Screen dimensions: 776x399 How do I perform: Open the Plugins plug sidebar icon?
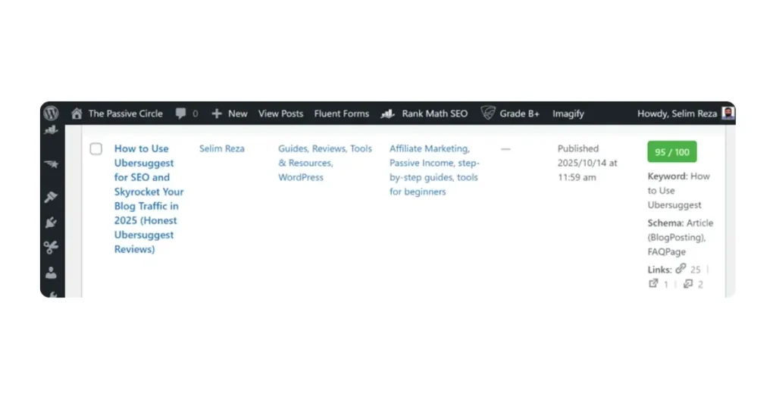(x=52, y=222)
